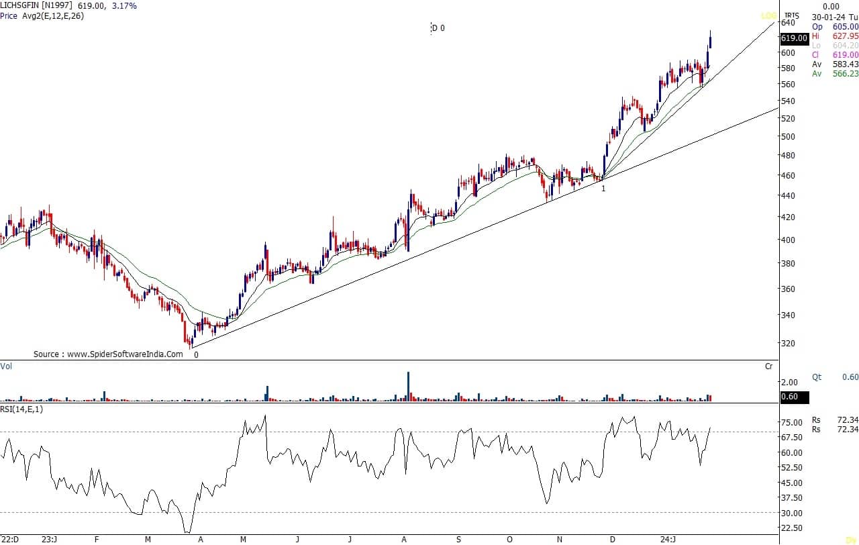Click the 540 price axis label

point(788,101)
